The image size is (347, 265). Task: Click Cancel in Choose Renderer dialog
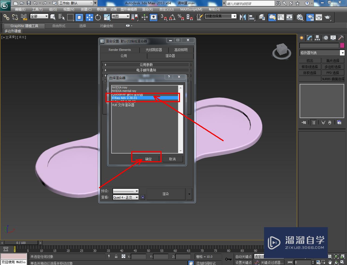click(172, 159)
